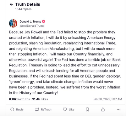View the 31.4k Likes list

click(x=40, y=99)
